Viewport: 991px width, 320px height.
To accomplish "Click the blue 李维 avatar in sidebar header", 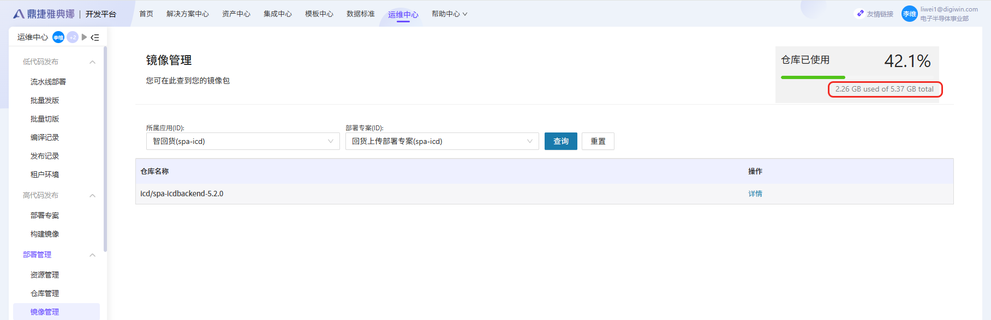I will point(58,38).
